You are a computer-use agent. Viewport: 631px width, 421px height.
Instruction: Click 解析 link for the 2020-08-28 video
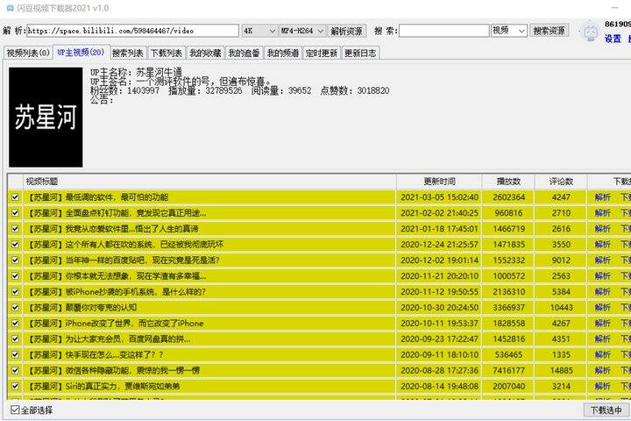pyautogui.click(x=602, y=371)
